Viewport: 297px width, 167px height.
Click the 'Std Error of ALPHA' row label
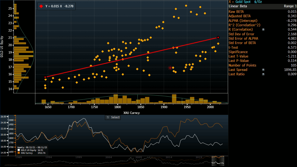point(243,38)
